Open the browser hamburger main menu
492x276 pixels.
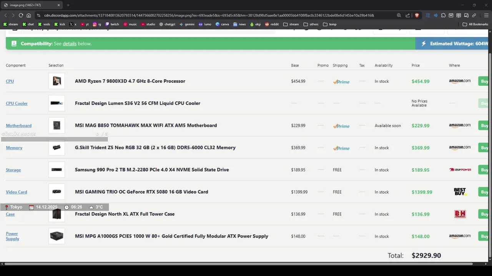[486, 15]
